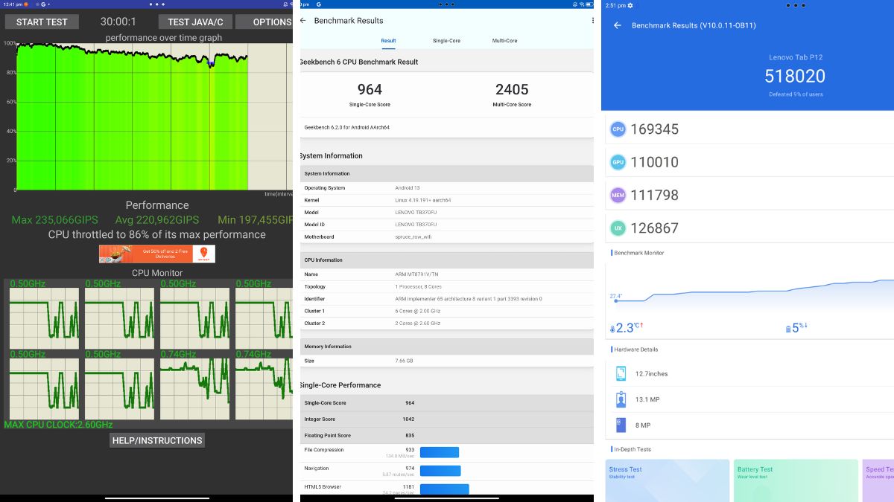Select the Result tab
Viewport: 894px width, 502px height.
tap(388, 41)
